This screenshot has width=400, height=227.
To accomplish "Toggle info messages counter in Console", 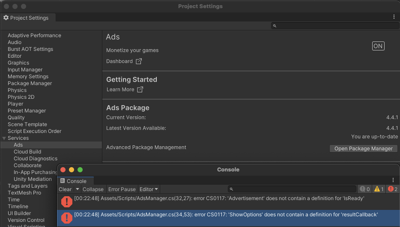I will point(365,189).
